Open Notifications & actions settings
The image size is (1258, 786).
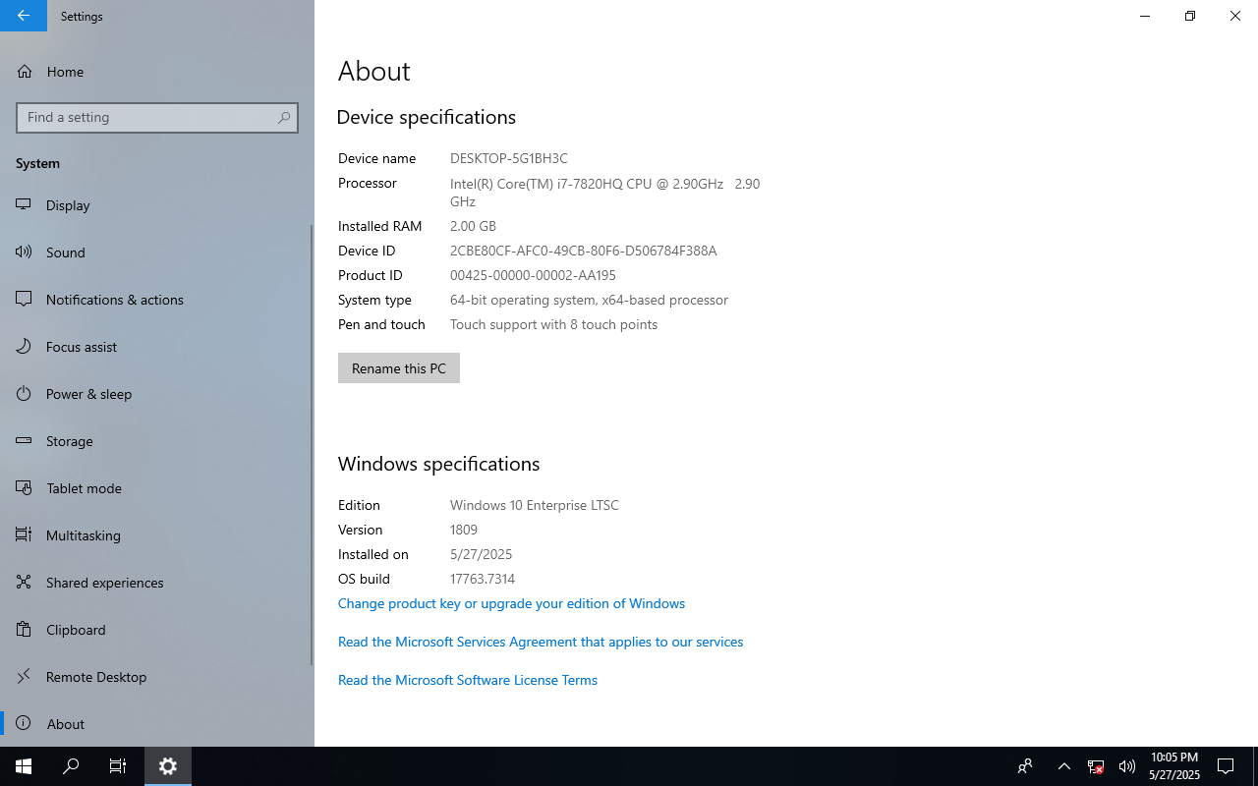click(x=157, y=300)
